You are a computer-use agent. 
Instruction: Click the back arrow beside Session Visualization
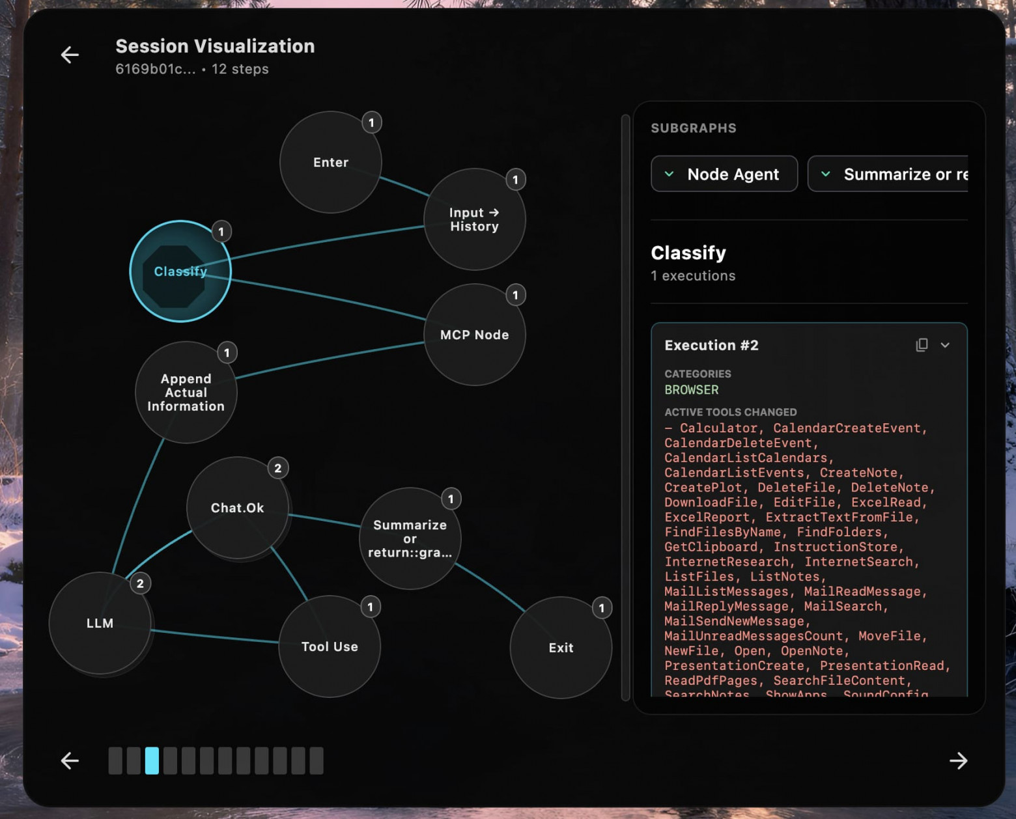(x=70, y=55)
